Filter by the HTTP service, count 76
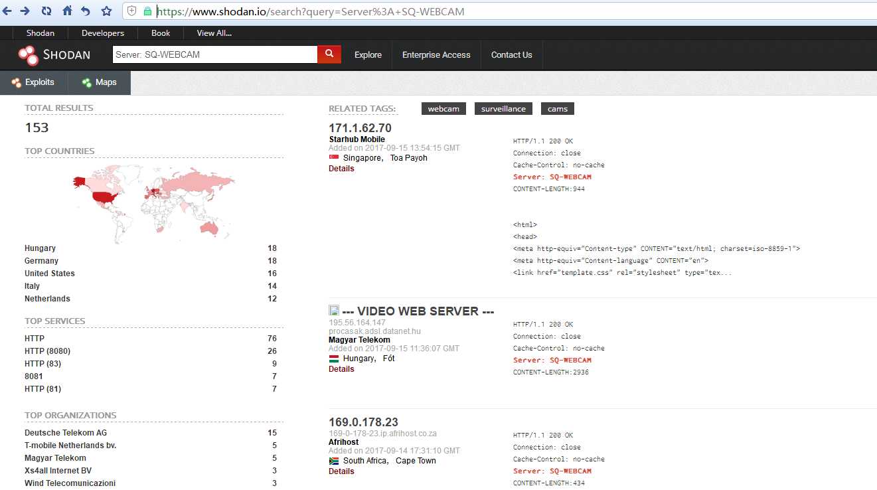 click(151, 339)
